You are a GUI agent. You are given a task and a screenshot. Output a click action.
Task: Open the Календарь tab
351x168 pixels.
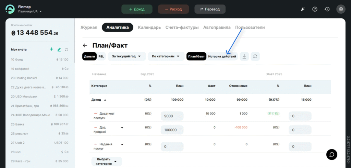click(149, 27)
